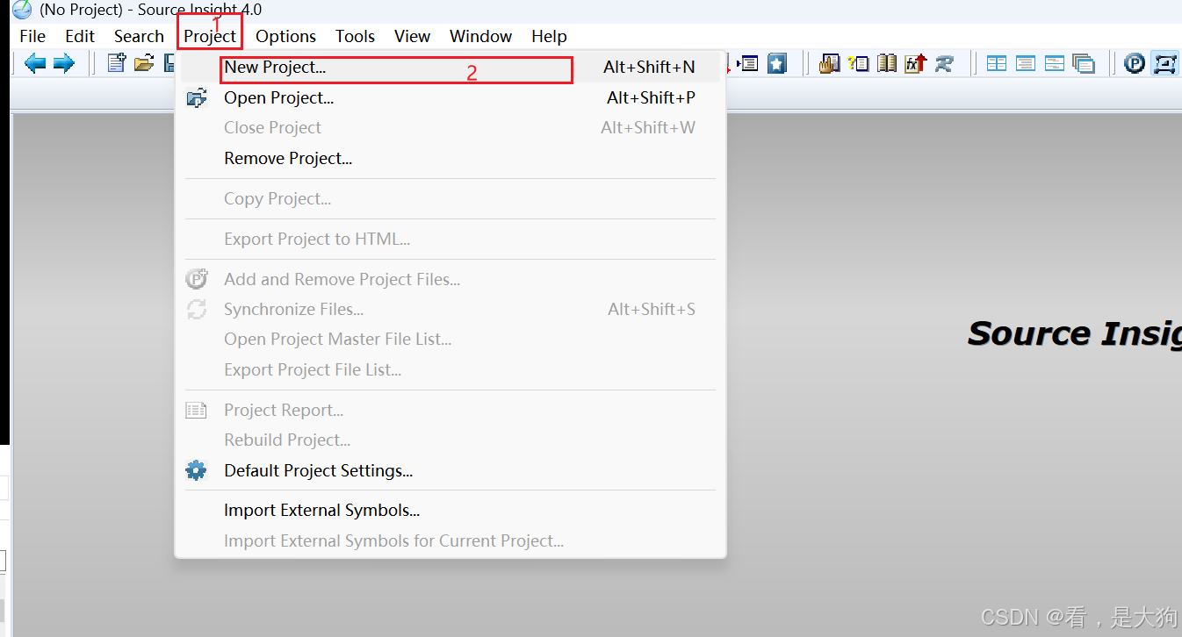Select Open Project... menu entry
The height and width of the screenshot is (637, 1182).
(x=450, y=97)
